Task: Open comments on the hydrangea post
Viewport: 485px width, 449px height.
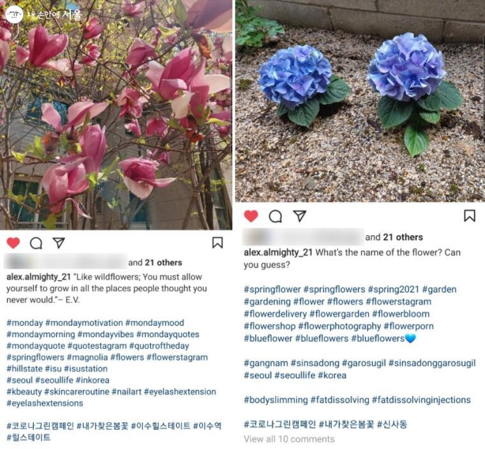Action: tap(275, 216)
